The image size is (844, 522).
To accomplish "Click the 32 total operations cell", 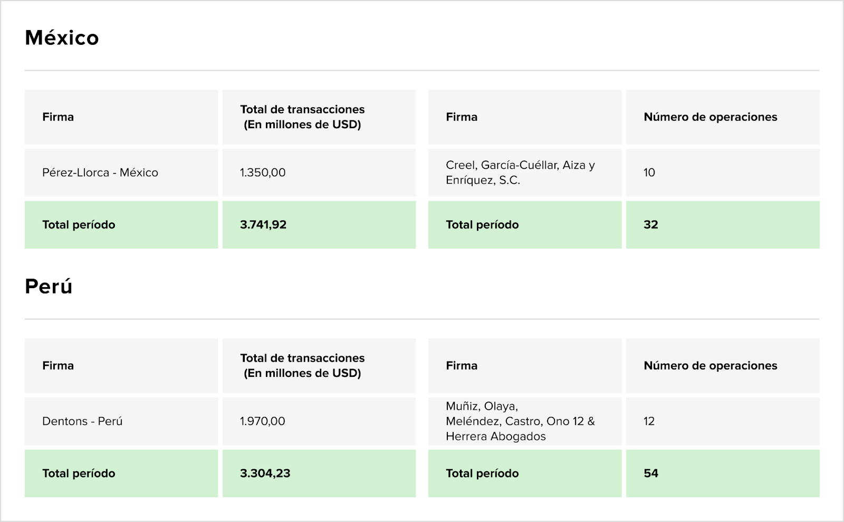I will (723, 225).
